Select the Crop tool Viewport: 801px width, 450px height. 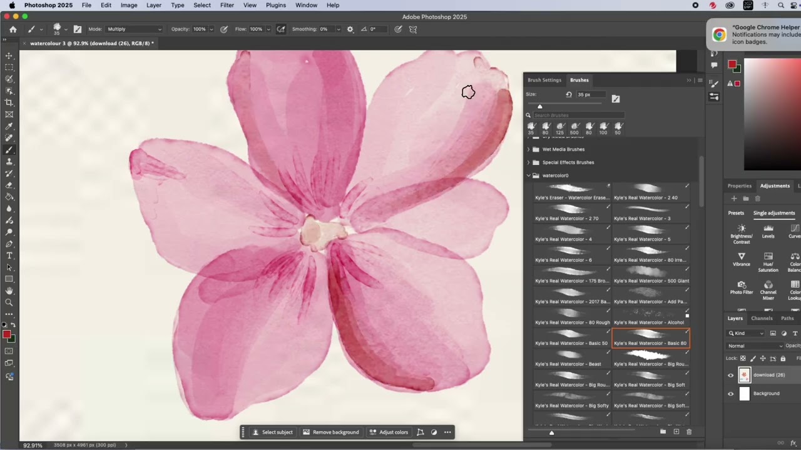pos(9,102)
